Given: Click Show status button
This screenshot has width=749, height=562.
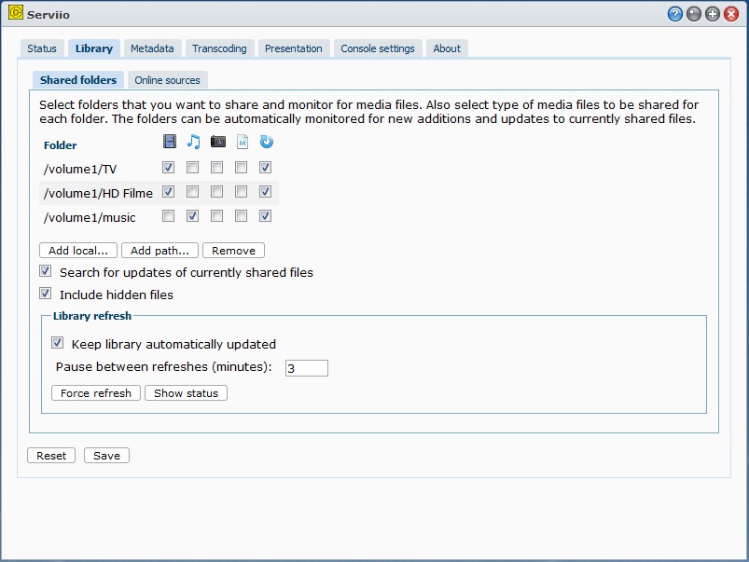Looking at the screenshot, I should click(186, 393).
